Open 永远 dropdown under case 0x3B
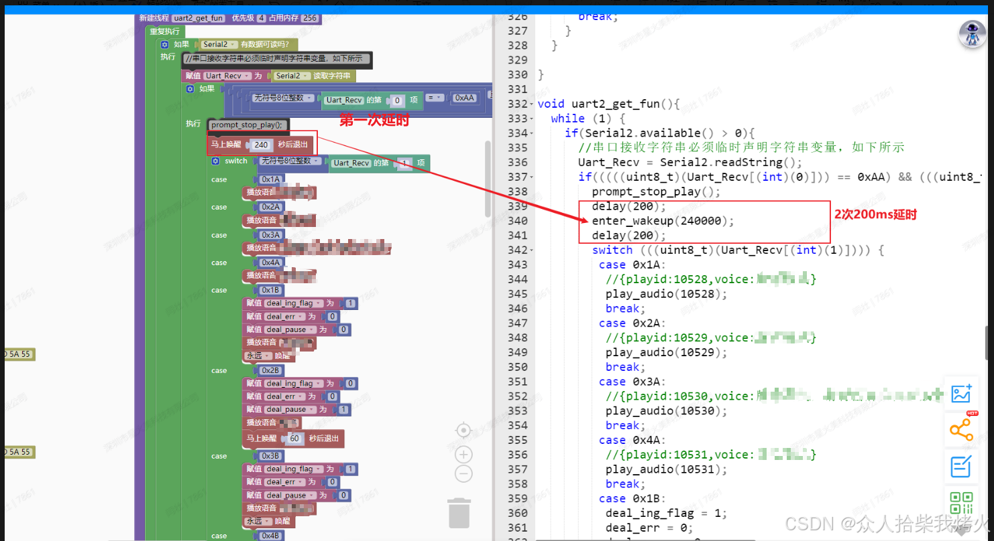Viewport: 994px width, 541px height. (258, 521)
